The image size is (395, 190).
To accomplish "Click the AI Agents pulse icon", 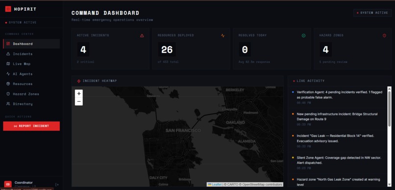I will (8, 74).
